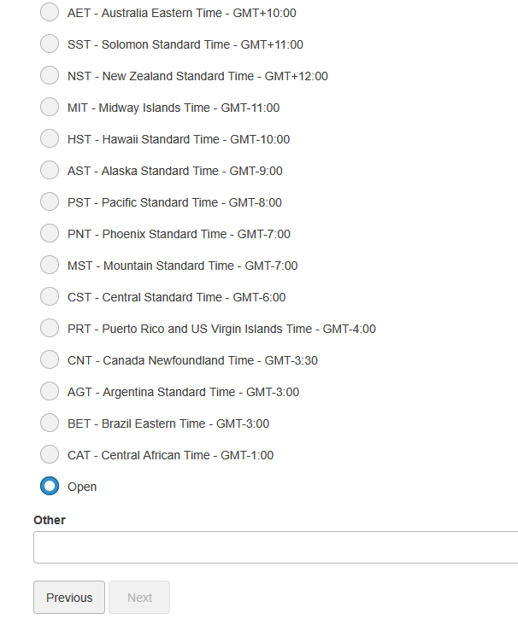Pick MIT Midway Islands Time radio button

point(50,108)
